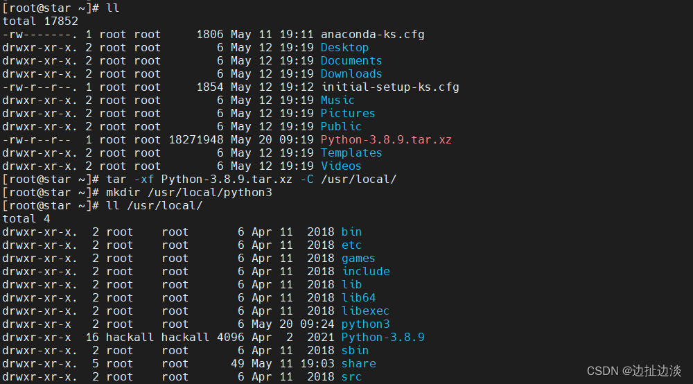Click the include directory name
This screenshot has width=693, height=384.
(x=365, y=271)
